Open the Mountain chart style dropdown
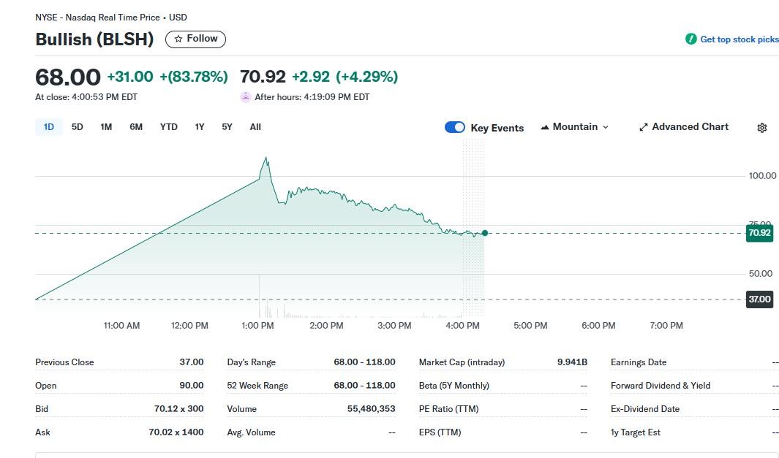Viewport: 779px width, 458px height. coord(574,127)
